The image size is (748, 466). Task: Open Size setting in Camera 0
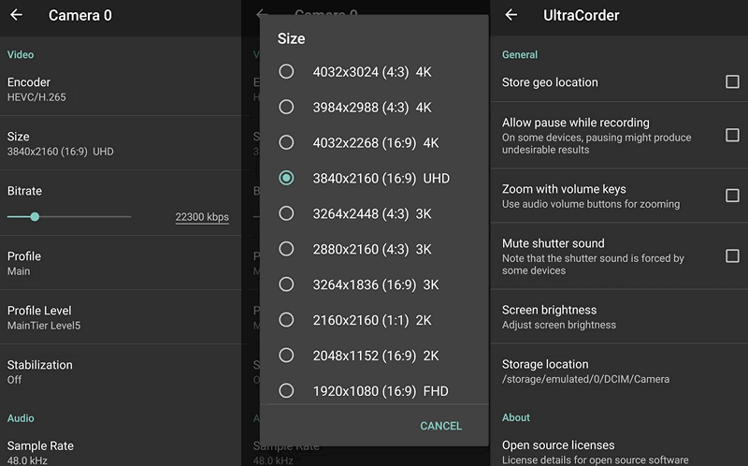click(121, 143)
